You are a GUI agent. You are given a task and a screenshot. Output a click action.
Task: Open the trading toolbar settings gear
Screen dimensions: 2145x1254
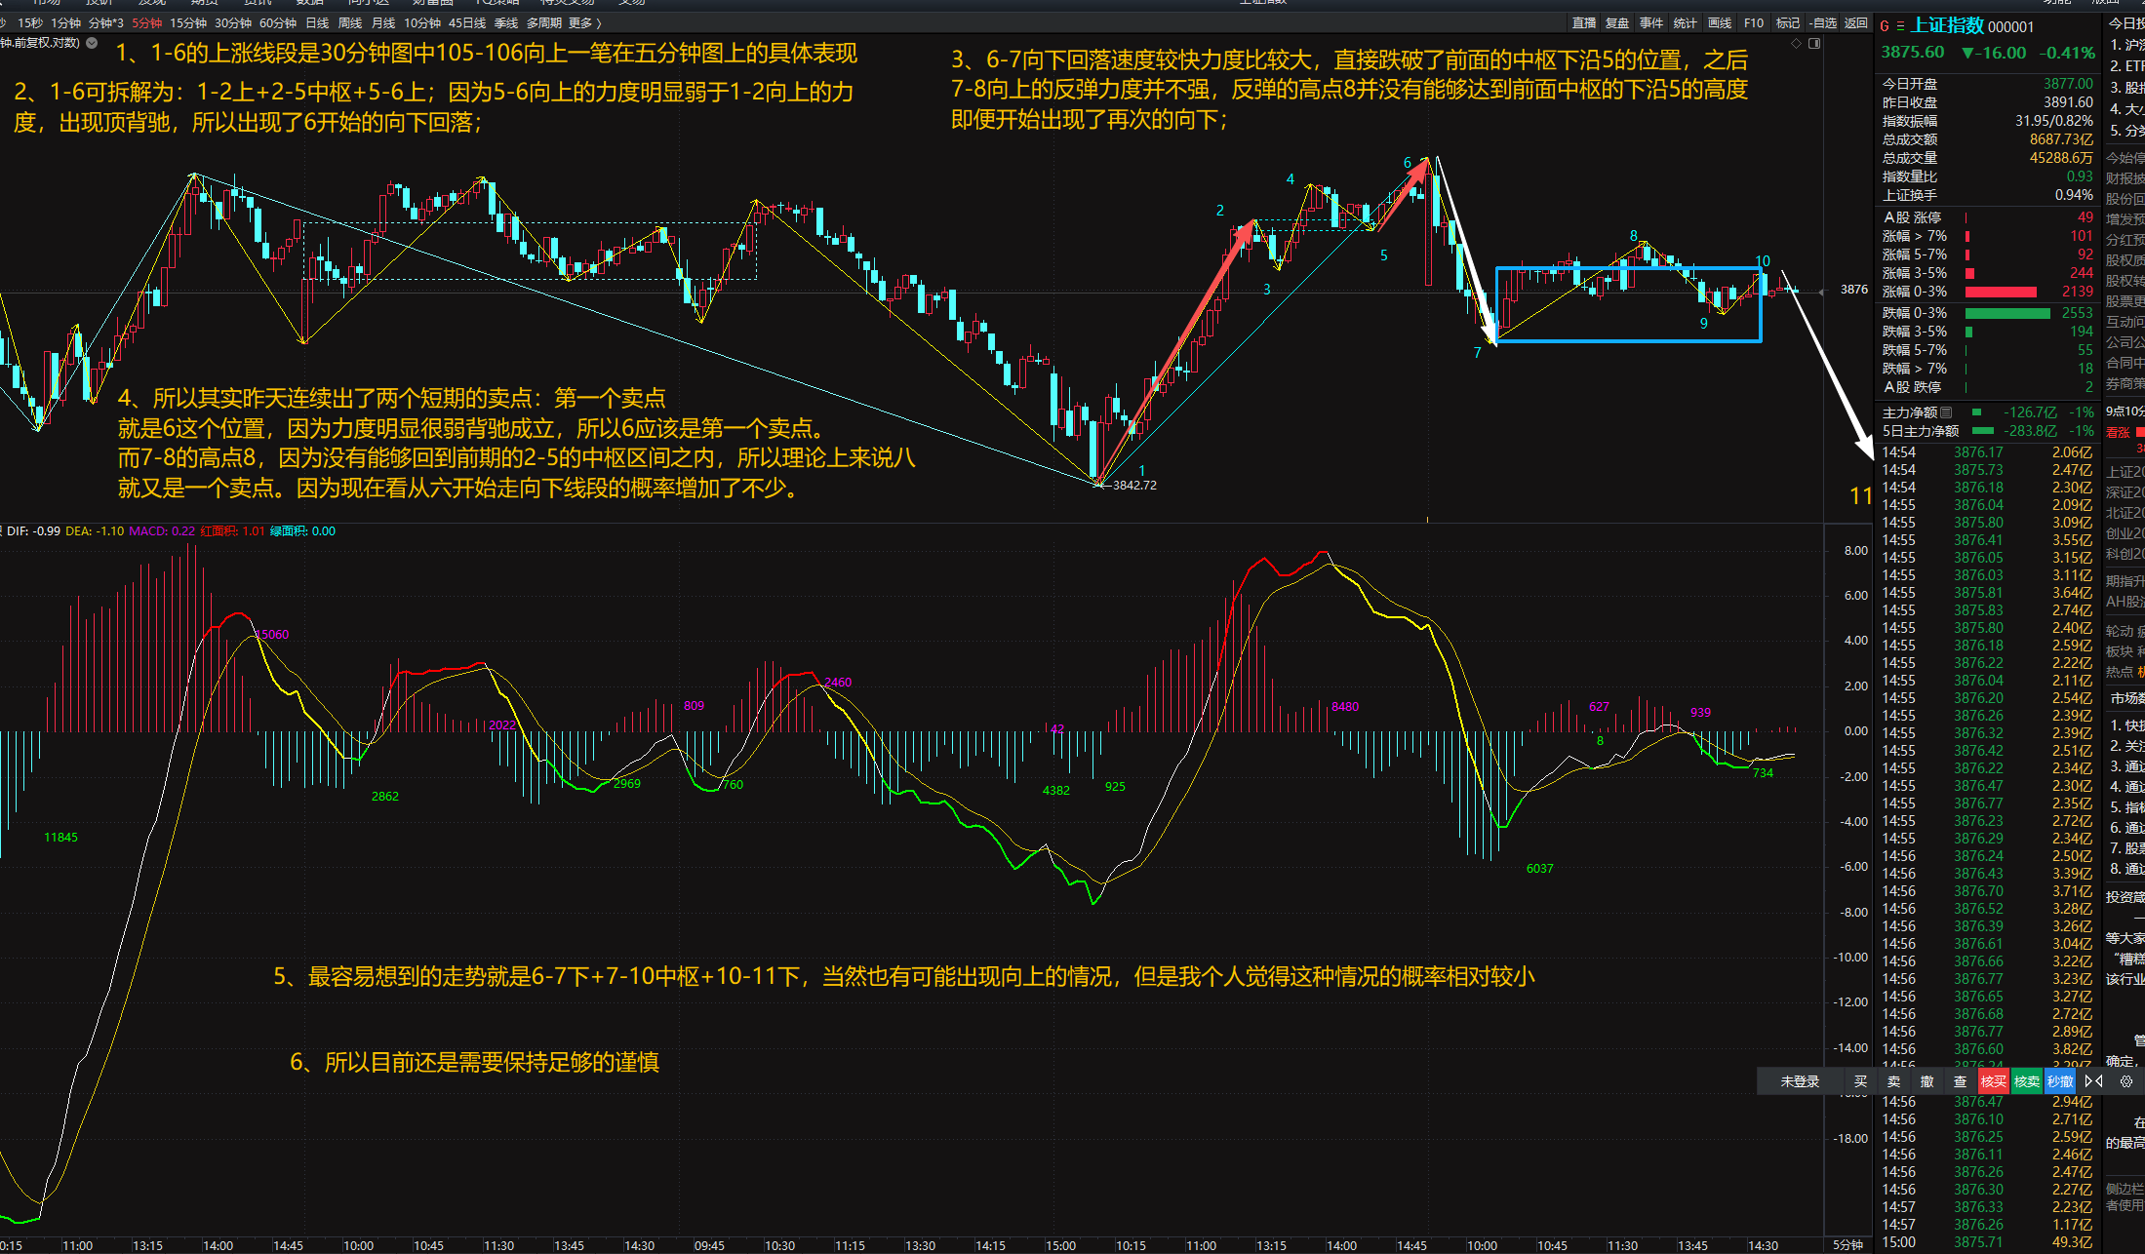pyautogui.click(x=2126, y=1081)
